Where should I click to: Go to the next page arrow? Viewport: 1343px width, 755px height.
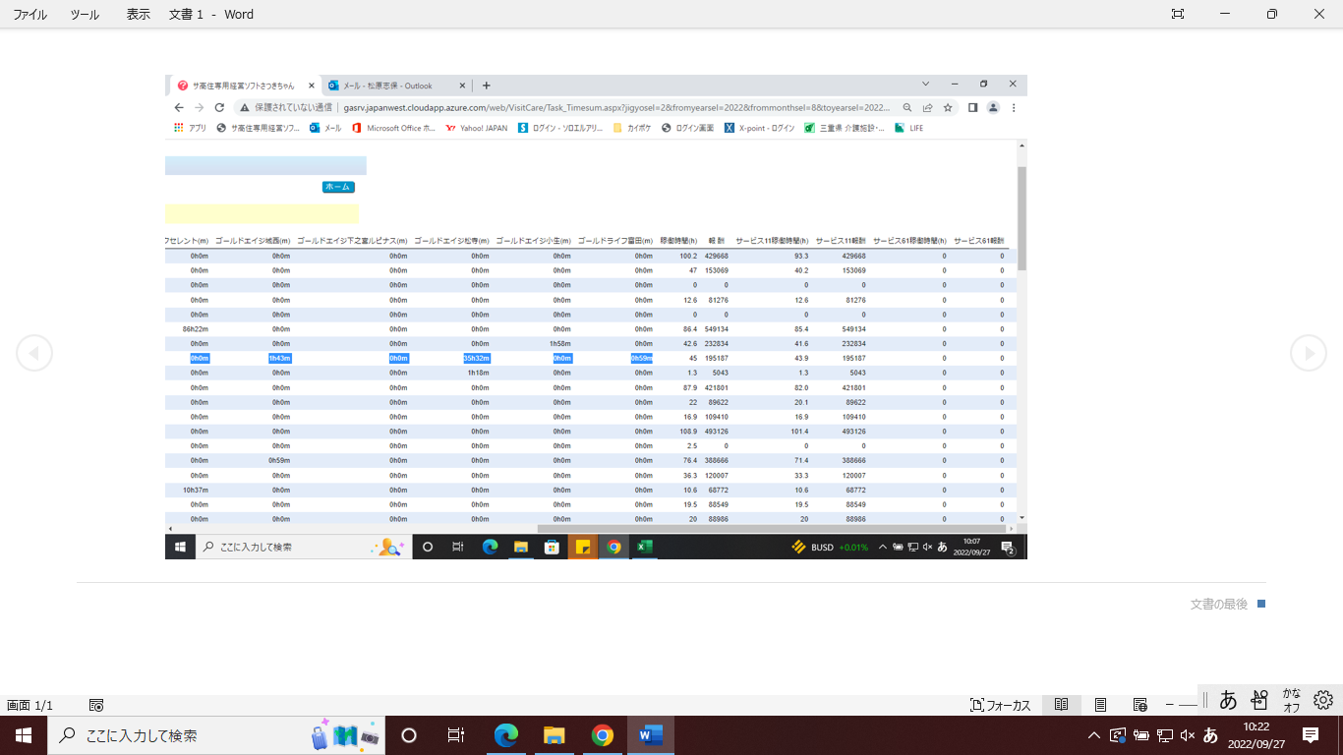(x=1308, y=353)
